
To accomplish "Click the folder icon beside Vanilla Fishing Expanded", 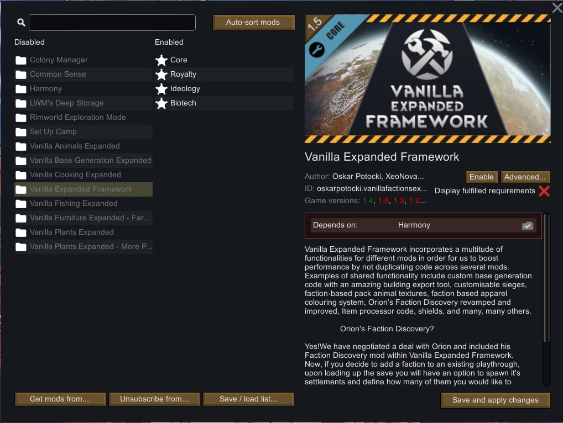I will tap(21, 203).
